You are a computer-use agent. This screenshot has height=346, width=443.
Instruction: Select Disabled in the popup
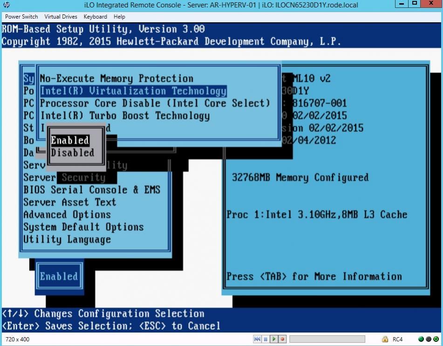click(x=73, y=153)
